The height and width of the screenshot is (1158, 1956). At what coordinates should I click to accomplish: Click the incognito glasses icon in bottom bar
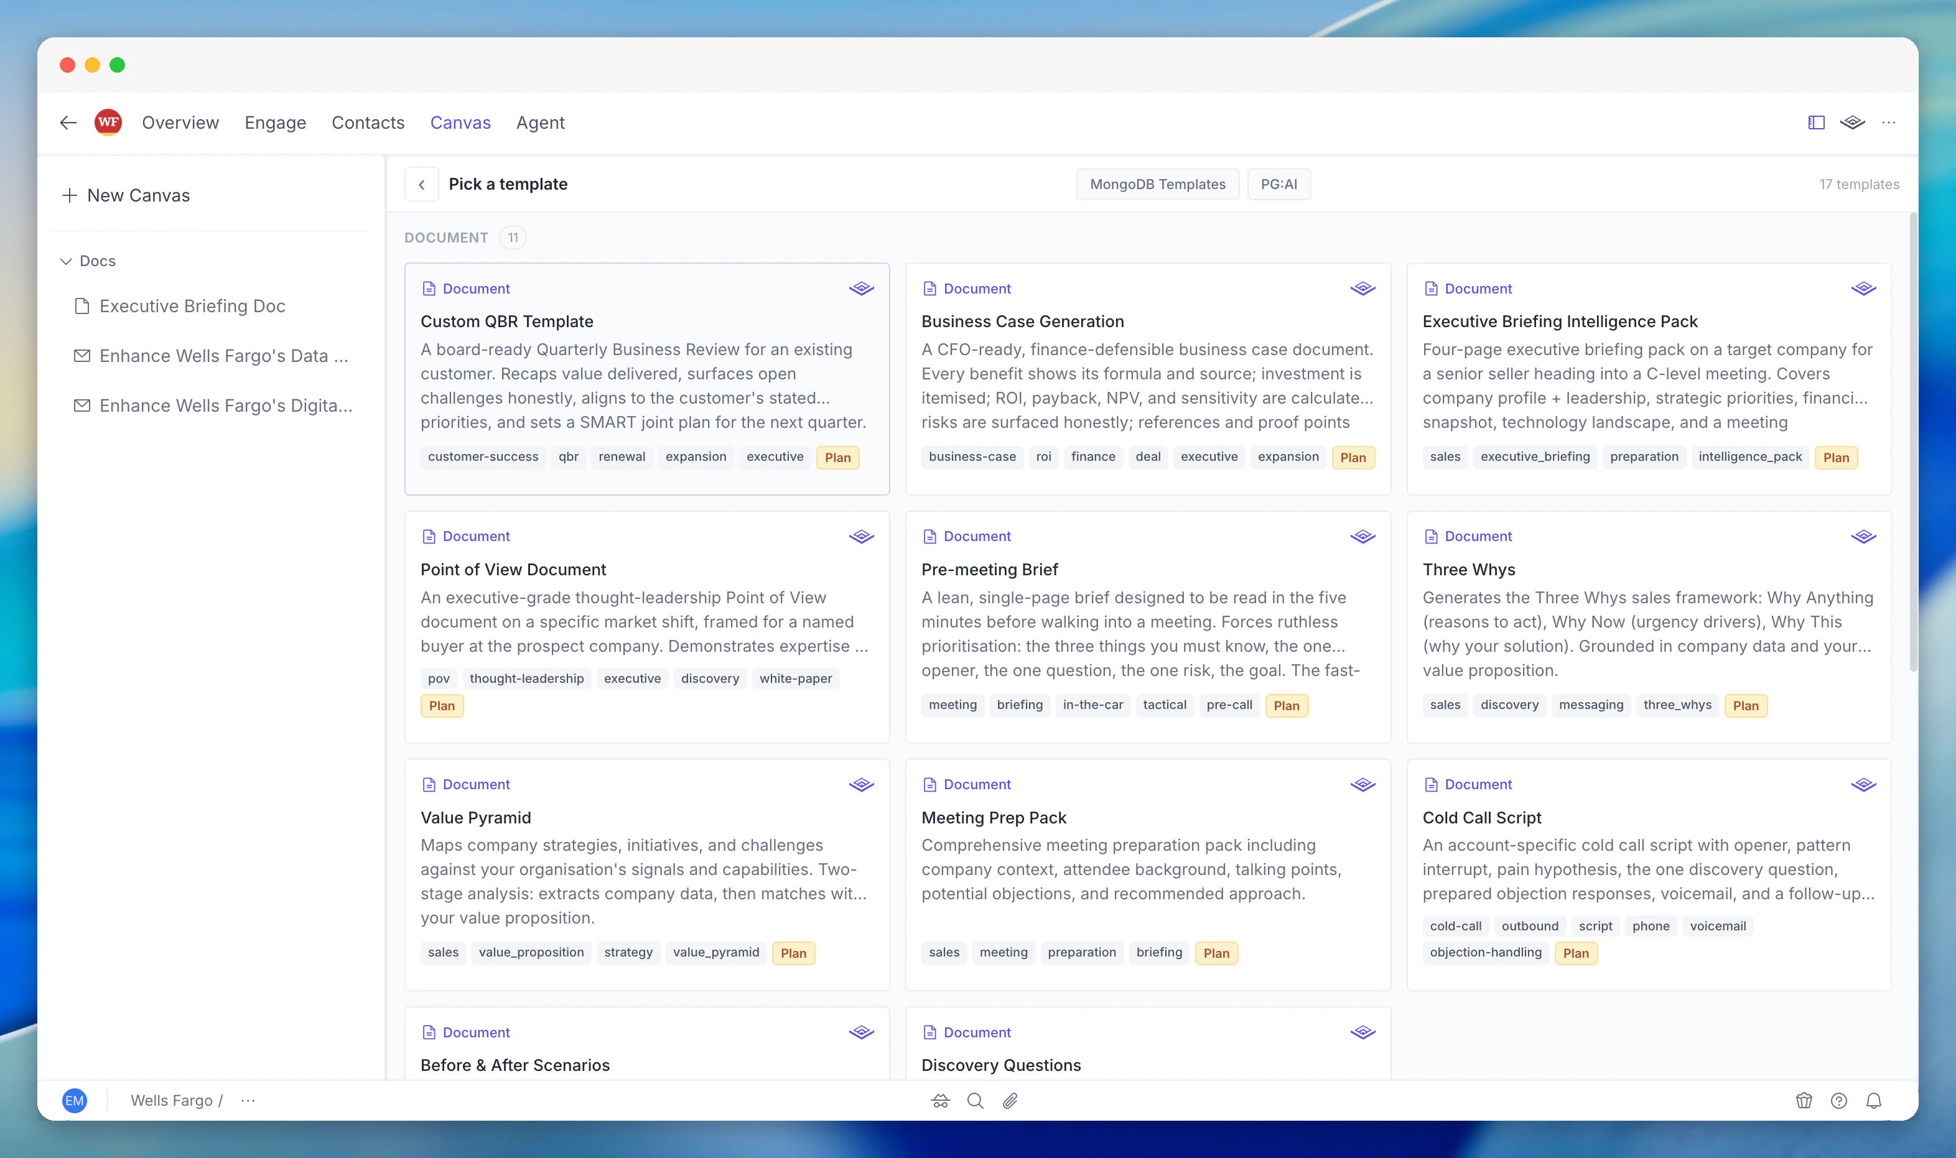pos(940,1100)
